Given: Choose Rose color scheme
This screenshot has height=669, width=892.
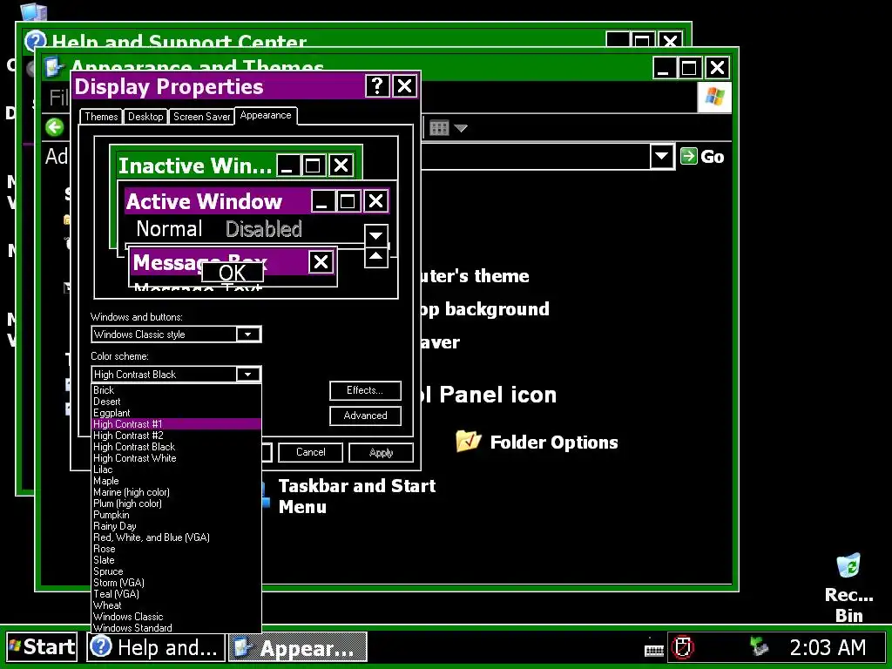Looking at the screenshot, I should pos(176,549).
